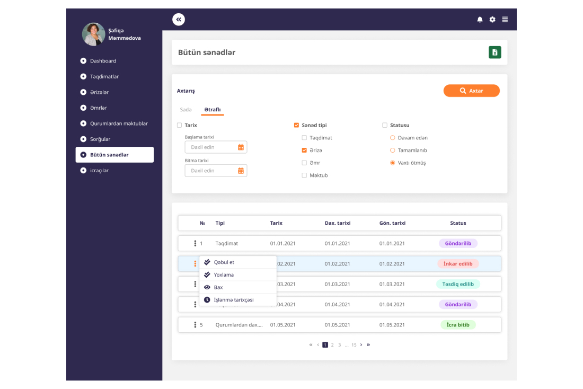
Task: Enable the Təqdimat checkbox
Action: [x=304, y=138]
